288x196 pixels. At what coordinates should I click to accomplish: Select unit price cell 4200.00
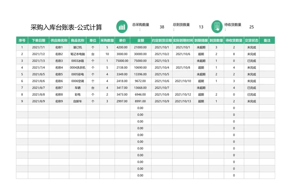pyautogui.click(x=122, y=47)
